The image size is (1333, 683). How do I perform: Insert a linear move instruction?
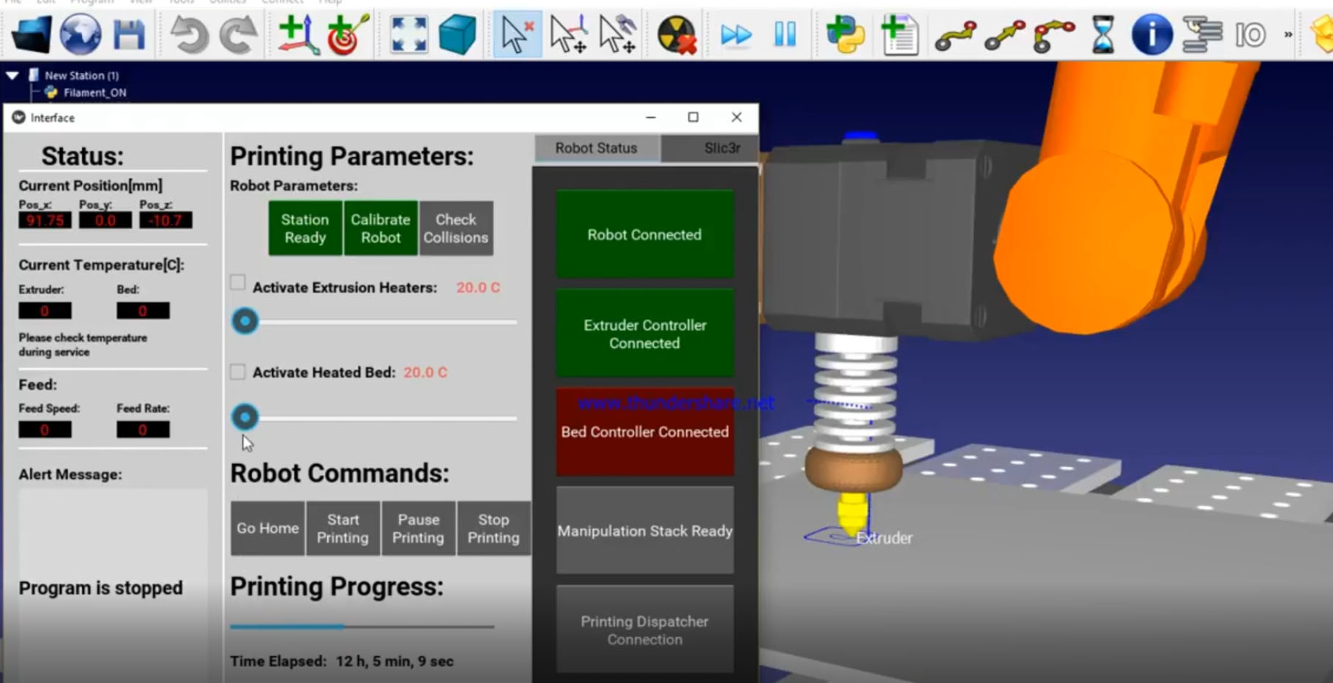pyautogui.click(x=1004, y=35)
